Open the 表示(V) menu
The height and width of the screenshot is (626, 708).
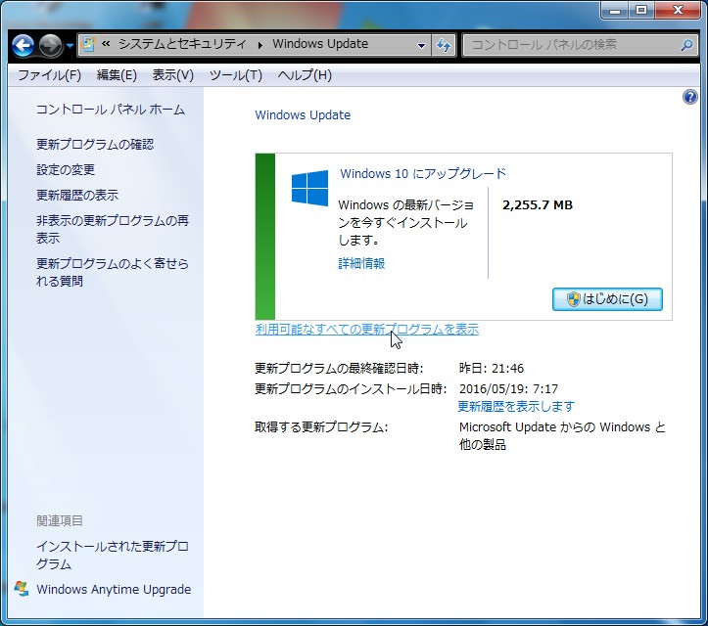tap(173, 75)
